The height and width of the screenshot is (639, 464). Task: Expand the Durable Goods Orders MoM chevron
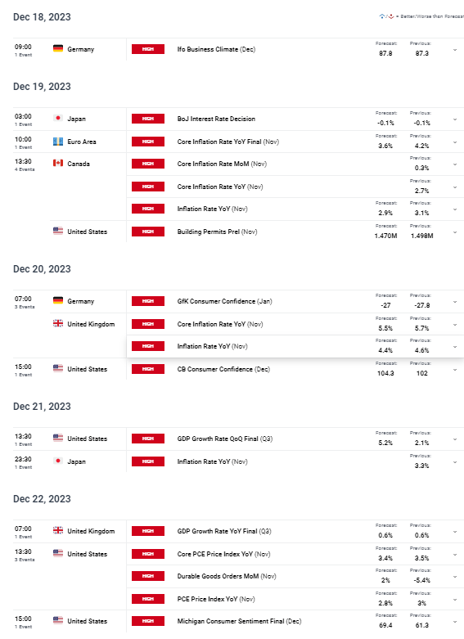(x=455, y=577)
